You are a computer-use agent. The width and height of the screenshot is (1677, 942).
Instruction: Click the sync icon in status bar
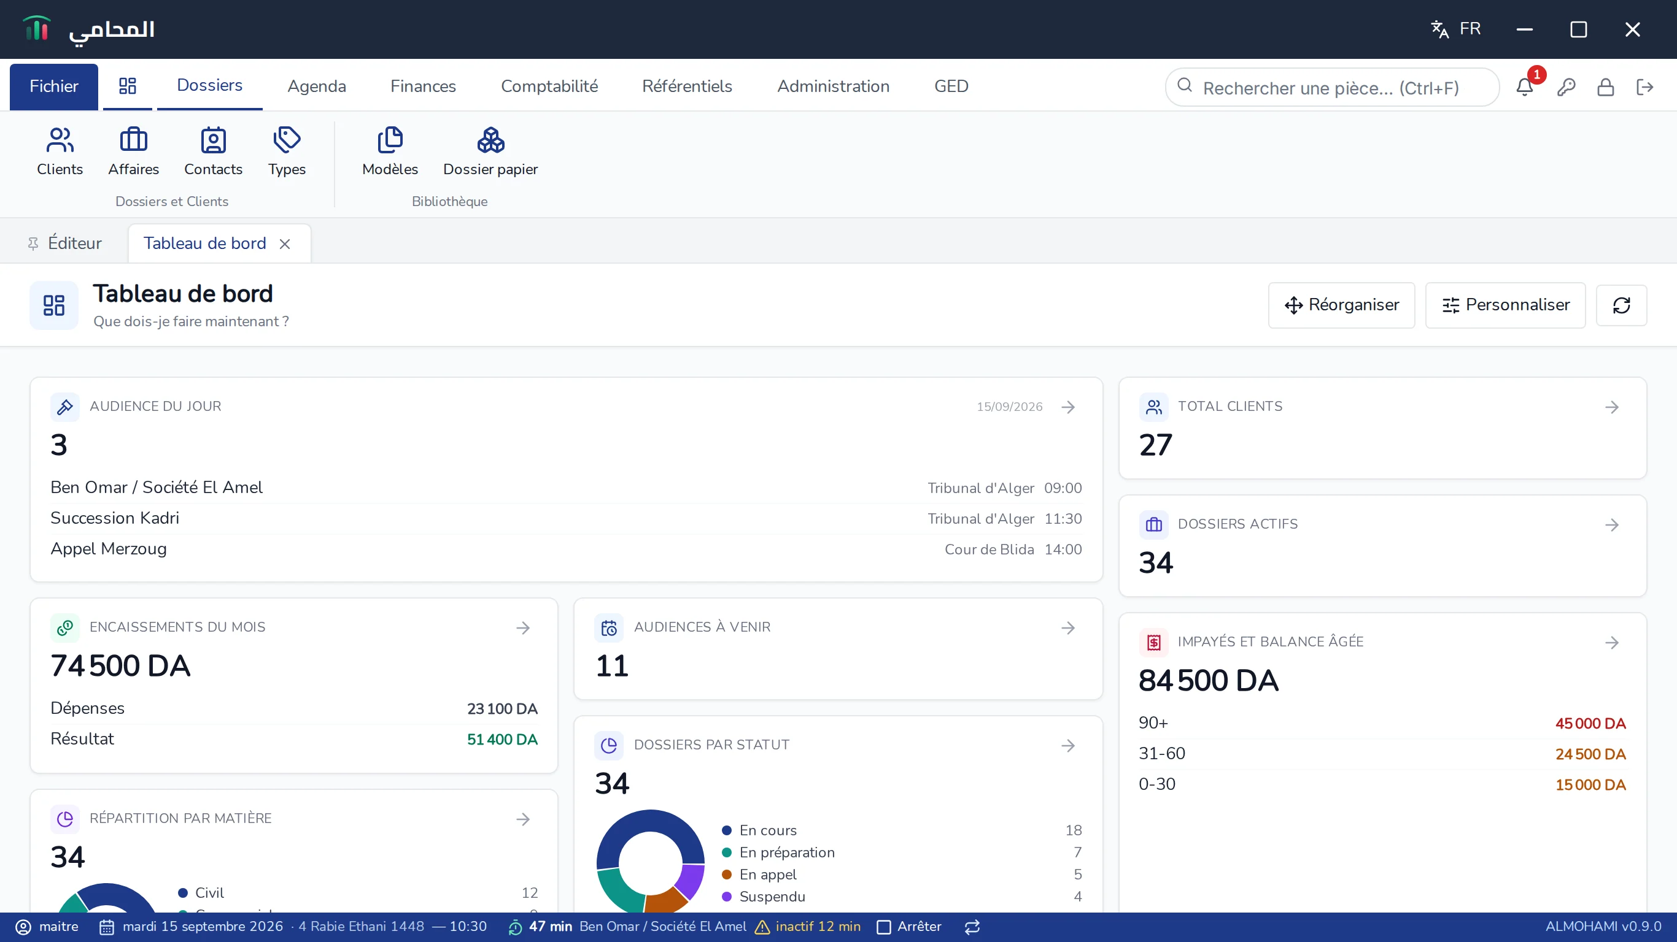[972, 927]
